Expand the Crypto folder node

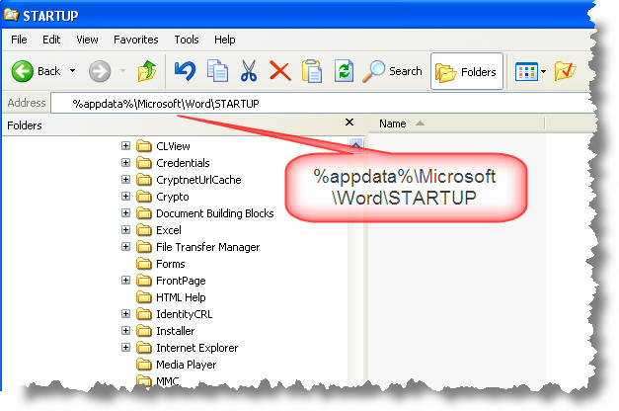point(125,196)
